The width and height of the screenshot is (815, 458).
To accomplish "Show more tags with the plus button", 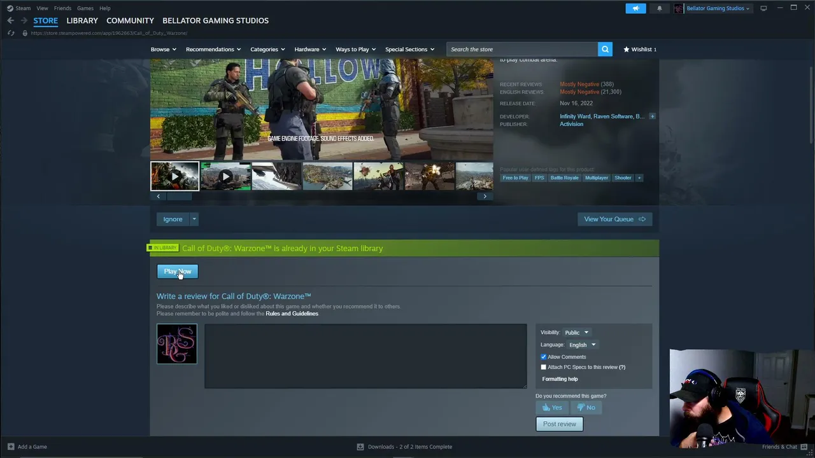I will [x=639, y=178].
